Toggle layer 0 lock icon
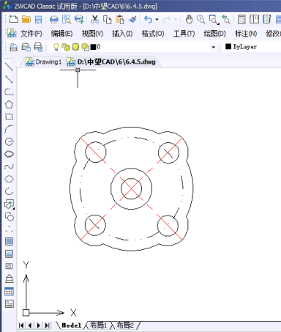281x332 pixels. [x=65, y=47]
